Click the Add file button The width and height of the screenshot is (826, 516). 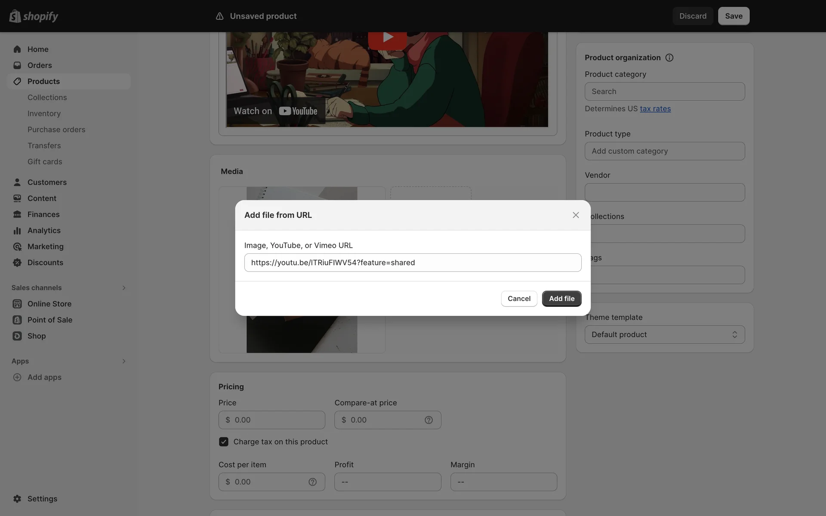(x=561, y=298)
